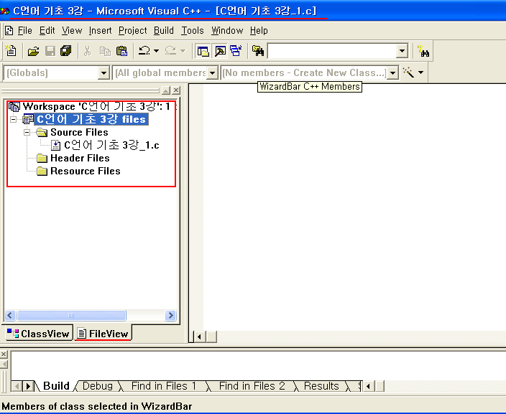Click the Copy icon in toolbar
506x414 pixels.
(x=105, y=51)
